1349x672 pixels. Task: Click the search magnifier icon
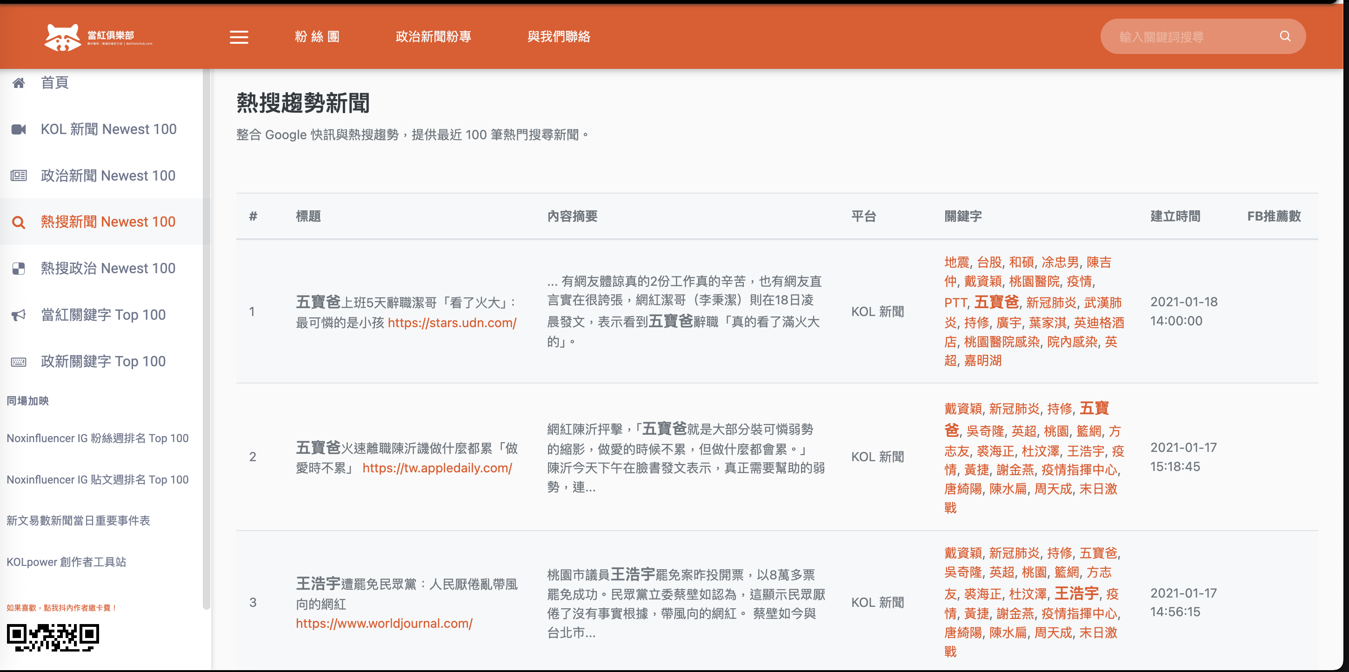pyautogui.click(x=1285, y=36)
